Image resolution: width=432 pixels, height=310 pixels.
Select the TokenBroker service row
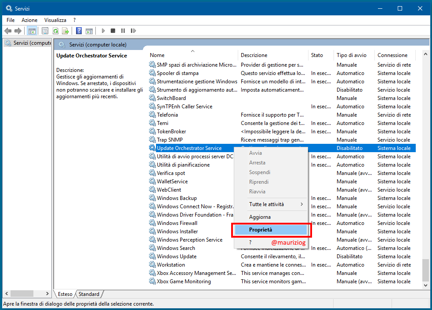282,131
